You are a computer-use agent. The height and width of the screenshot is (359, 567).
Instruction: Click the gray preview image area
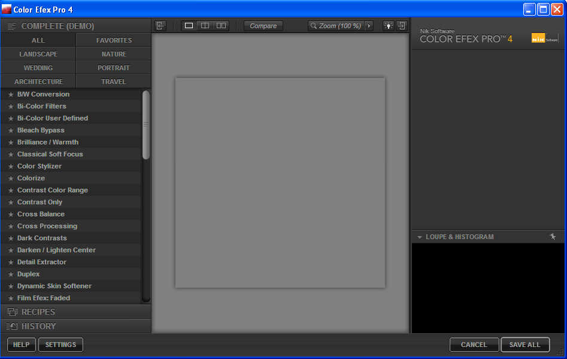click(280, 183)
